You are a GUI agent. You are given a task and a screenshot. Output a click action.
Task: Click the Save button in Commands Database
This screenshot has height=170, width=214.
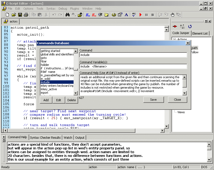153,99
